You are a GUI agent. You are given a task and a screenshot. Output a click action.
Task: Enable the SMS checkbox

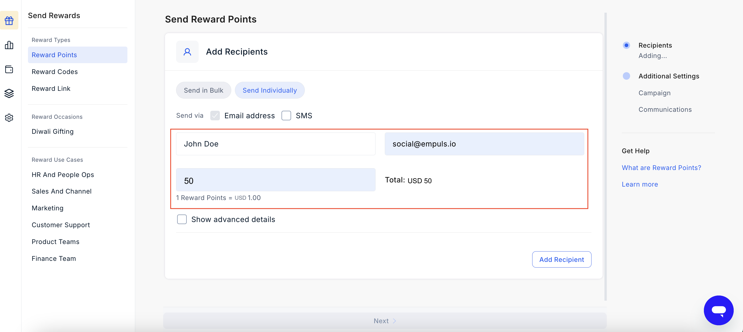point(286,116)
